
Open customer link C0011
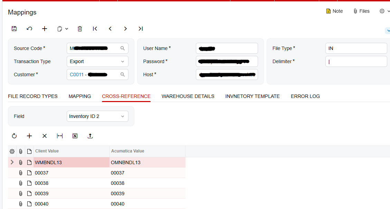(x=77, y=74)
